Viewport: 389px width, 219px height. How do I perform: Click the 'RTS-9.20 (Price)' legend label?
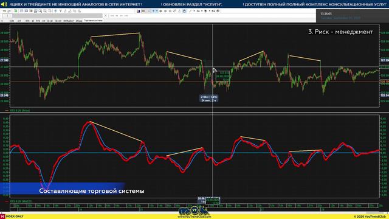(x=20, y=111)
